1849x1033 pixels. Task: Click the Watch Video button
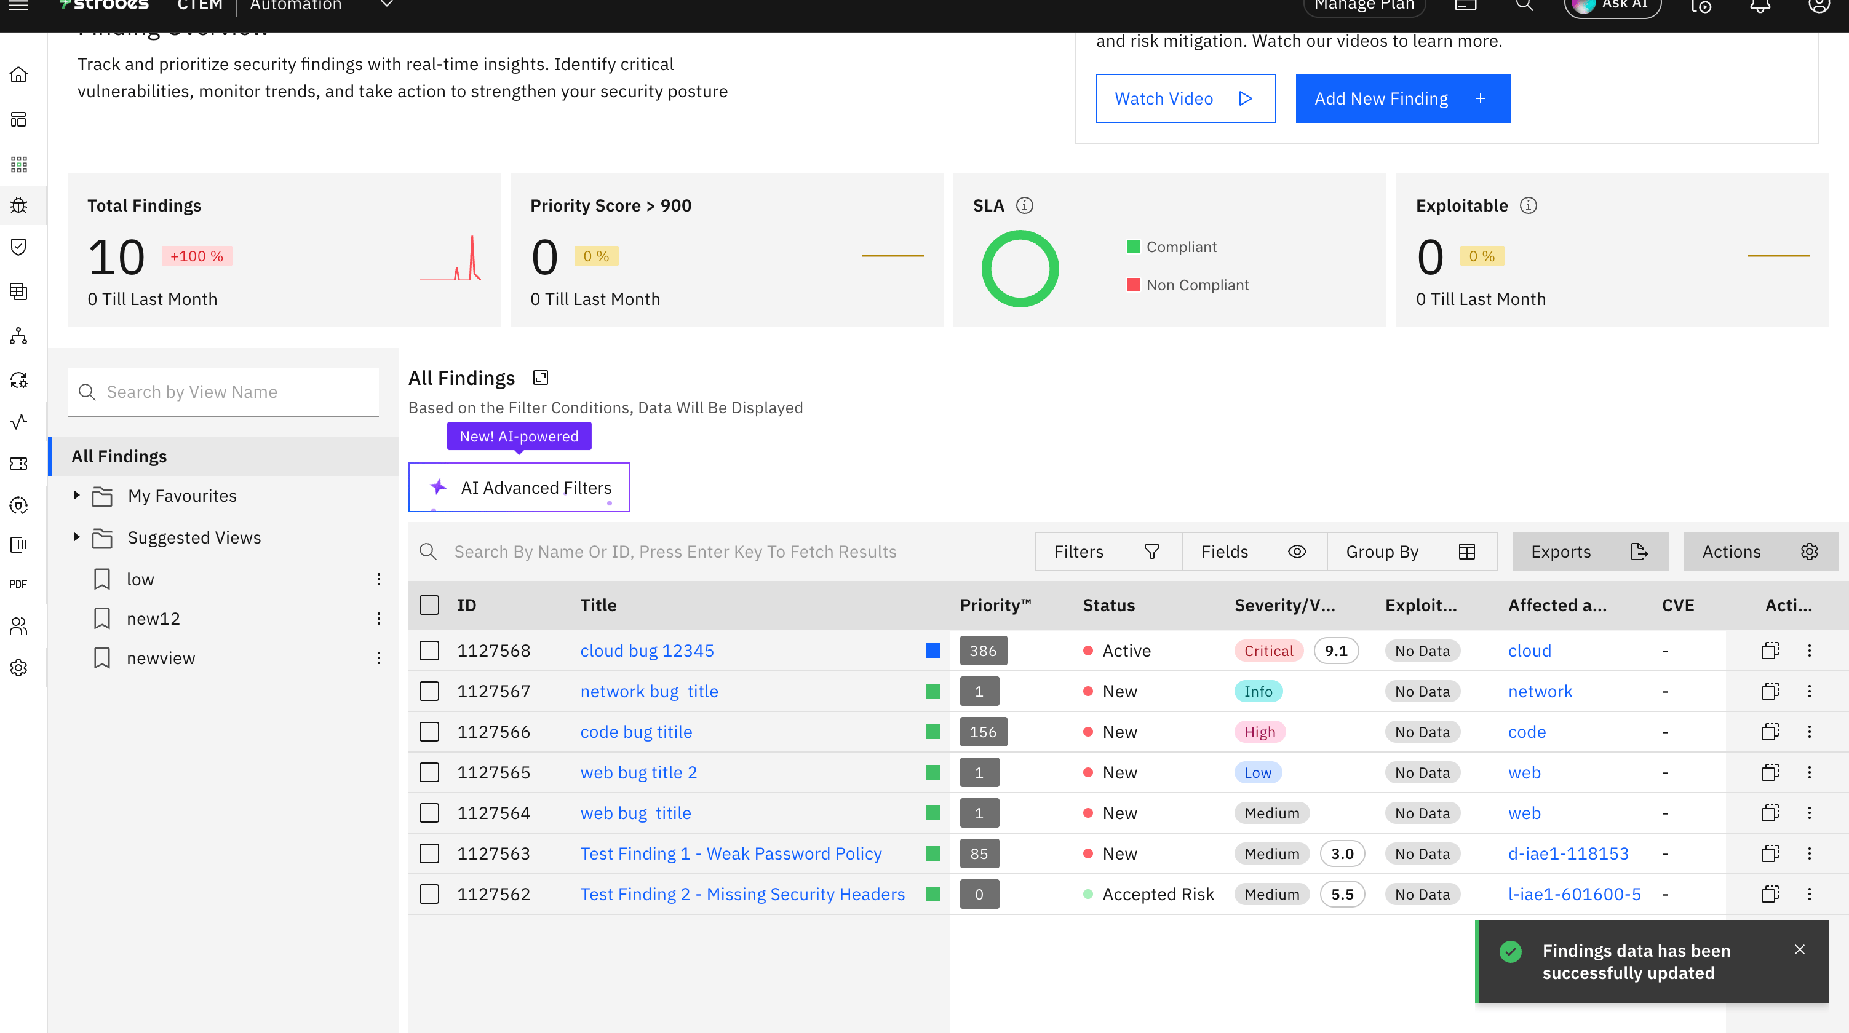pos(1186,98)
